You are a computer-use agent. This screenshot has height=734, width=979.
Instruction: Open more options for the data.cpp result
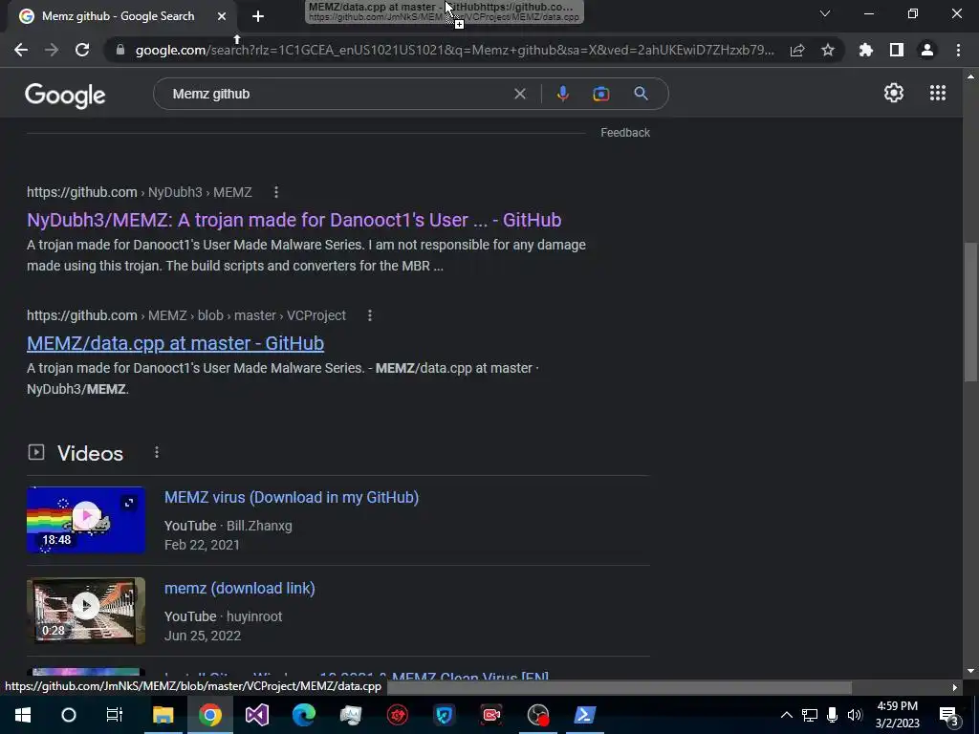370,315
